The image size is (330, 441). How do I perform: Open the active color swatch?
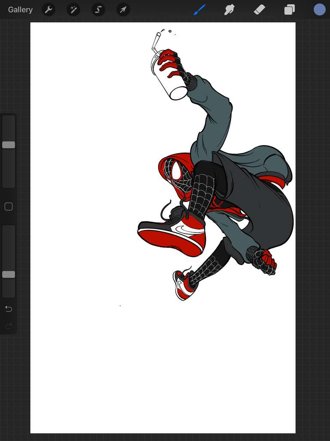pos(320,9)
